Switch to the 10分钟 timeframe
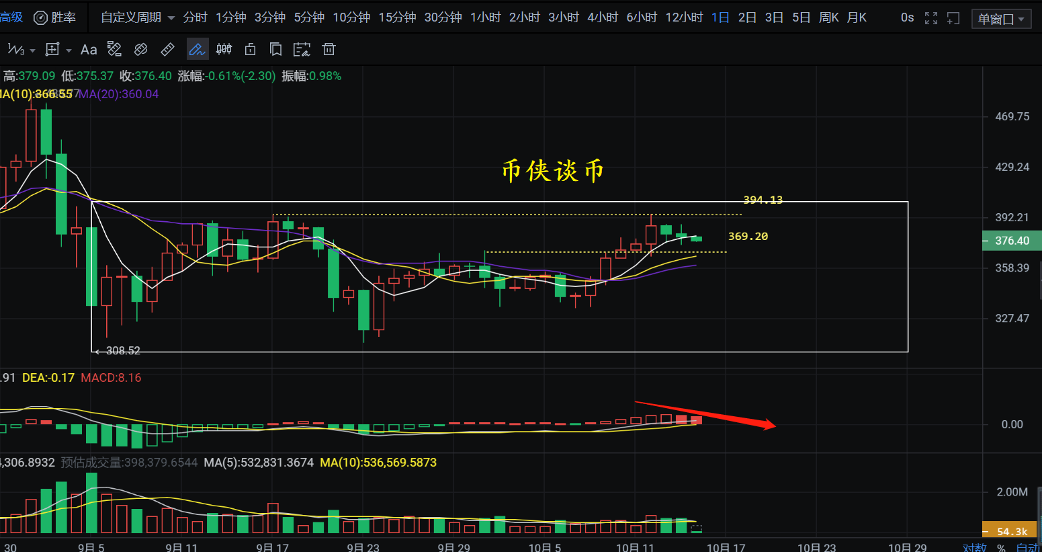 [351, 17]
